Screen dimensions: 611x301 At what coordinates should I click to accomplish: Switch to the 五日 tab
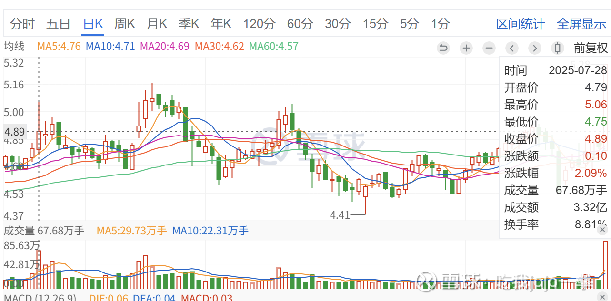click(x=58, y=24)
